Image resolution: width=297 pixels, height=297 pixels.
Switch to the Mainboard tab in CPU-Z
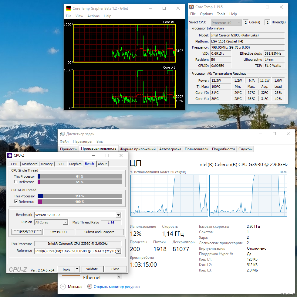click(30, 164)
